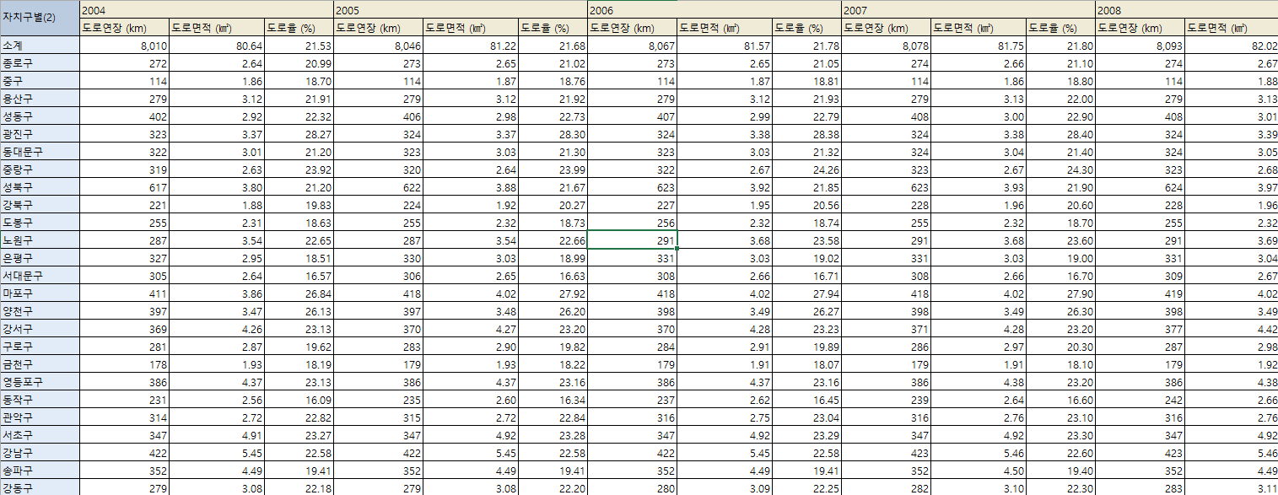Click the 관악구 row label
The image size is (1278, 495).
pyautogui.click(x=40, y=417)
